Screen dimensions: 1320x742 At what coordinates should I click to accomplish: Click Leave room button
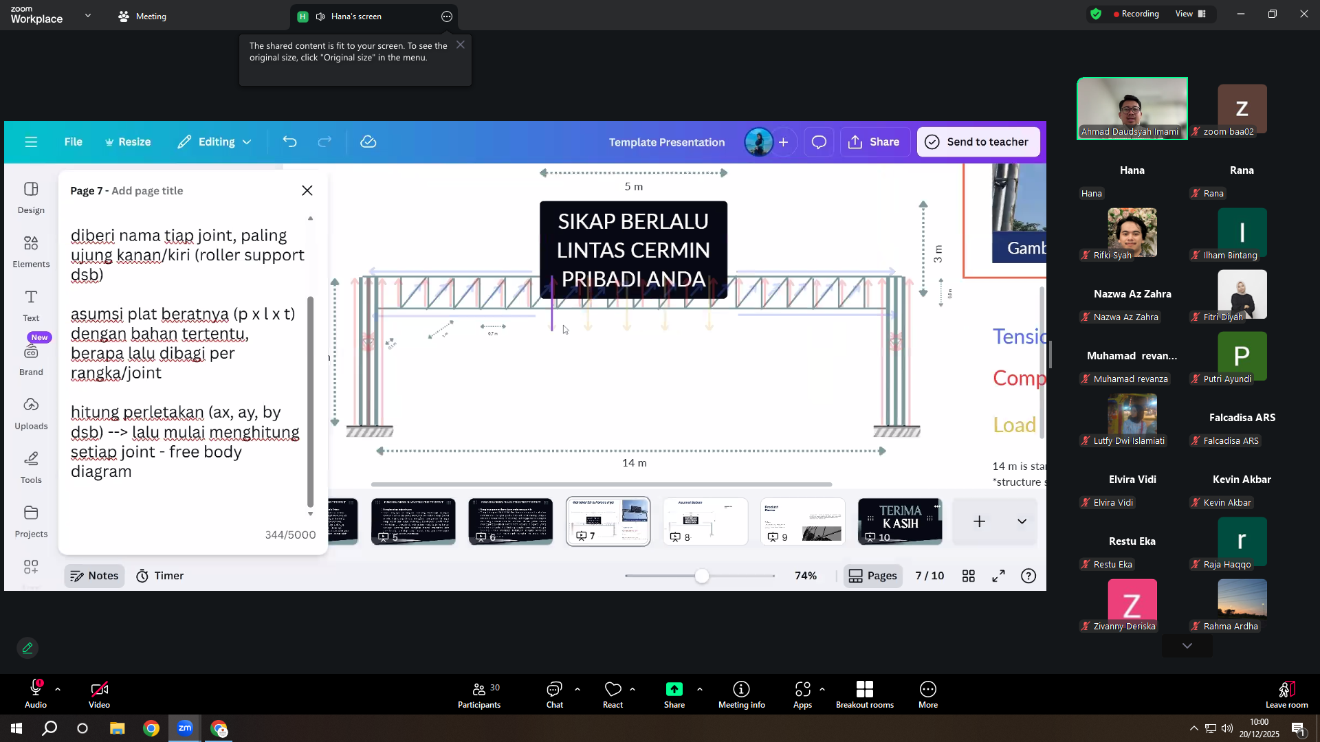point(1286,695)
